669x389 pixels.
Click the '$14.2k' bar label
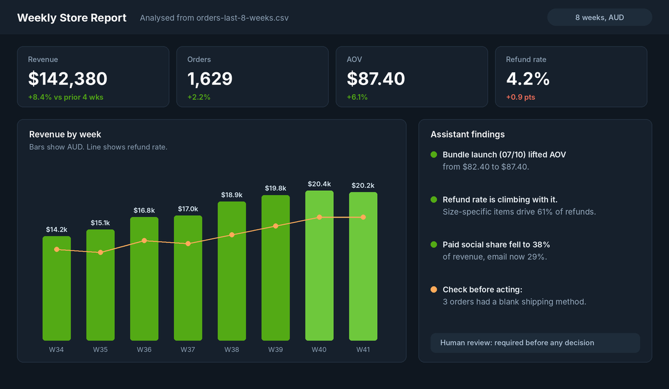pyautogui.click(x=57, y=230)
